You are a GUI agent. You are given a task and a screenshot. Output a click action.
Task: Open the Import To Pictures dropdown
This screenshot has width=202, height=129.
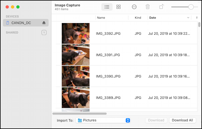128,120
